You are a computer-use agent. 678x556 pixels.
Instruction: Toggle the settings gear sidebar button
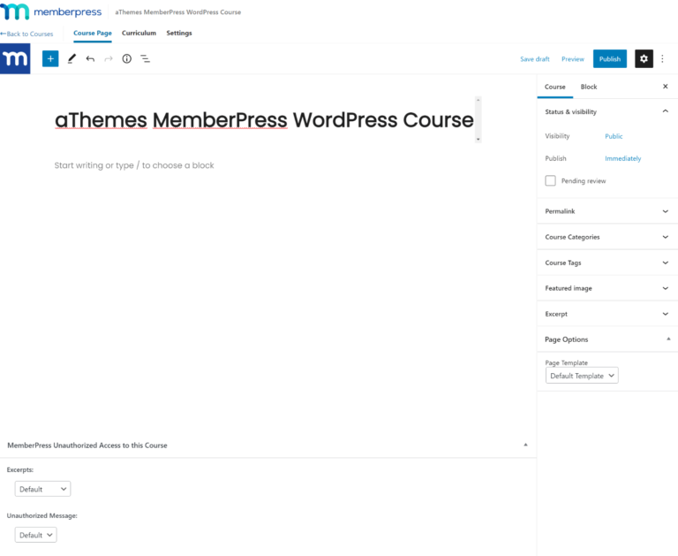644,58
